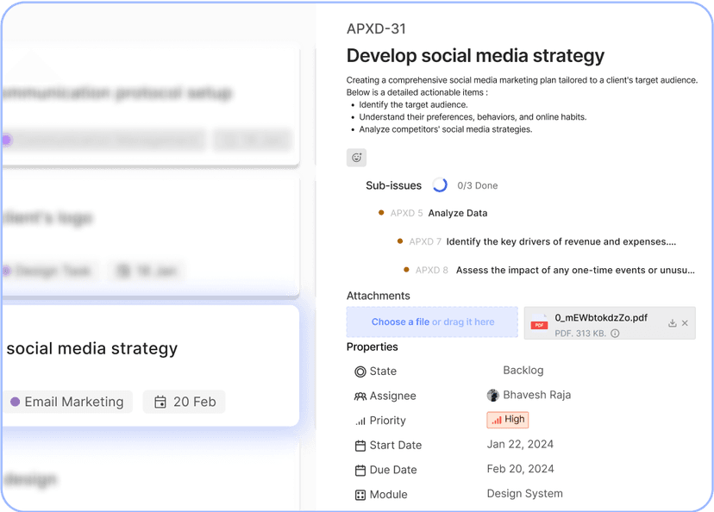The height and width of the screenshot is (512, 714).
Task: Click the emoji reaction add button
Action: click(356, 158)
